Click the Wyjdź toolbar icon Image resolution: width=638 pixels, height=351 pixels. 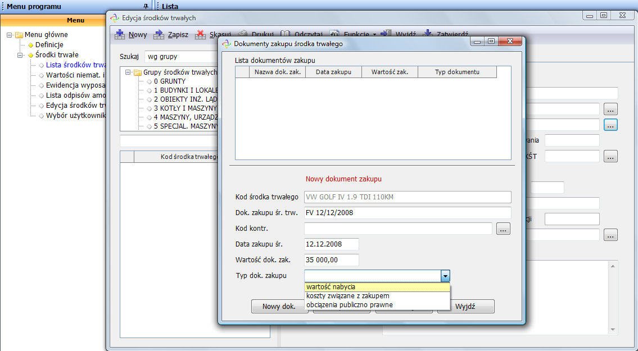click(386, 33)
